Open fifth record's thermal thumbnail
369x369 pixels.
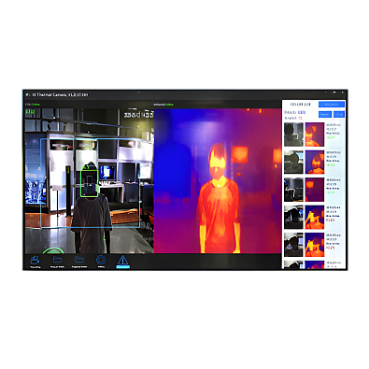point(315,245)
